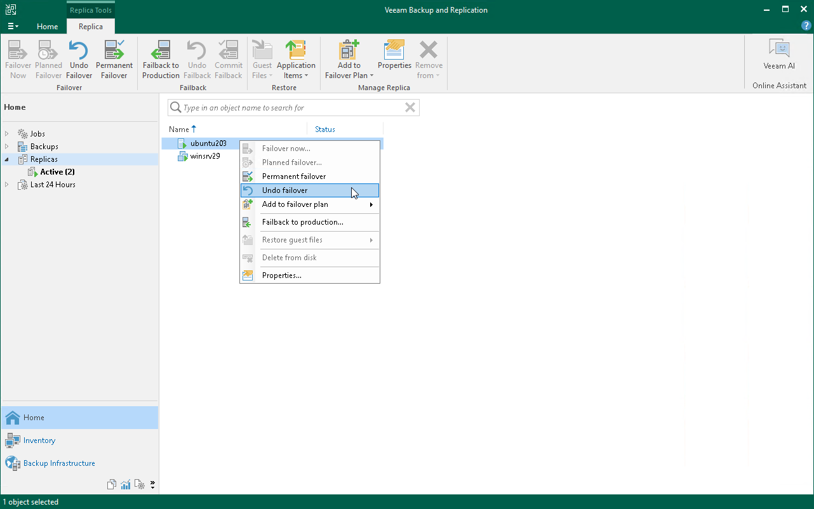Minimize the Veeam window
The height and width of the screenshot is (509, 814).
766,10
